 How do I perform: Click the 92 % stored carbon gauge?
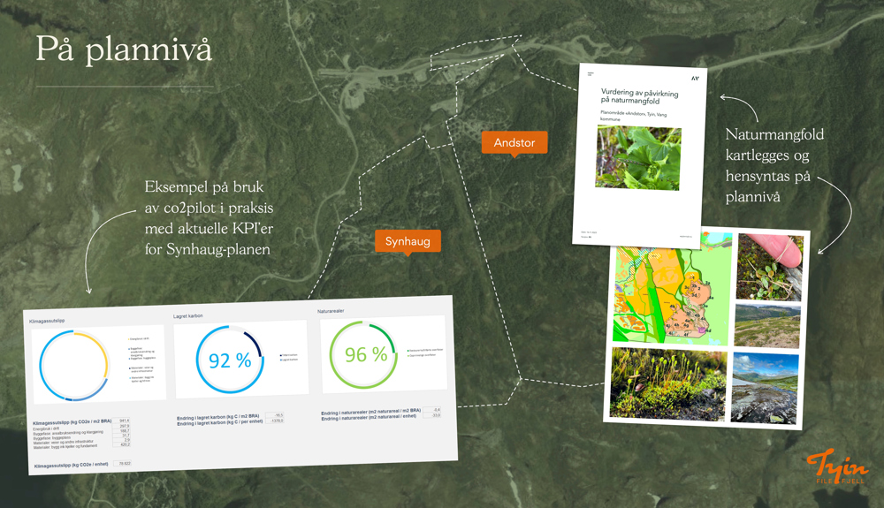(x=230, y=360)
